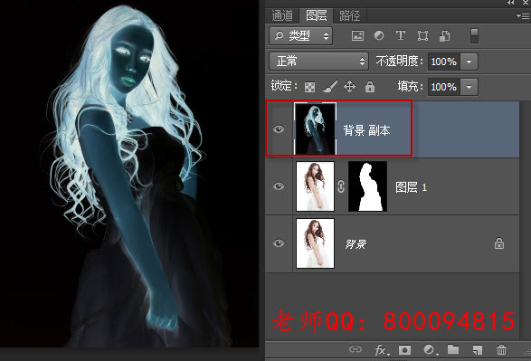Select the 图层 1 layer name
Image resolution: width=531 pixels, height=361 pixels.
pyautogui.click(x=411, y=187)
